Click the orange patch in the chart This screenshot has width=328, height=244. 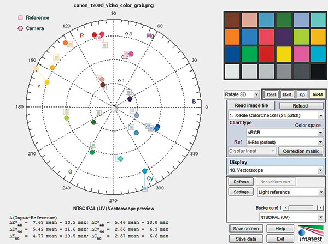click(x=232, y=37)
